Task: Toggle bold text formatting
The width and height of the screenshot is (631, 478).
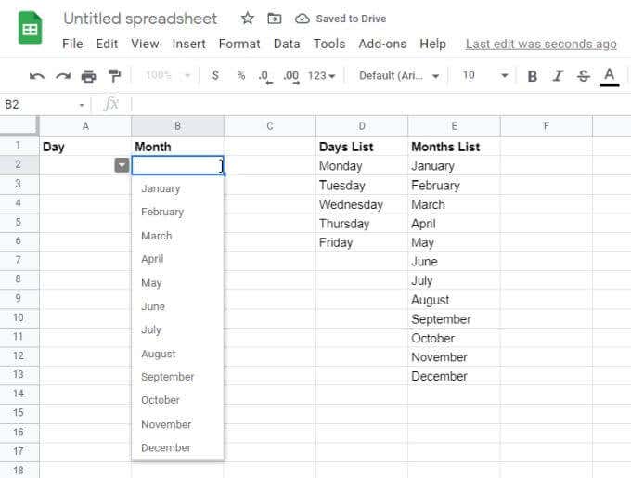Action: point(533,76)
